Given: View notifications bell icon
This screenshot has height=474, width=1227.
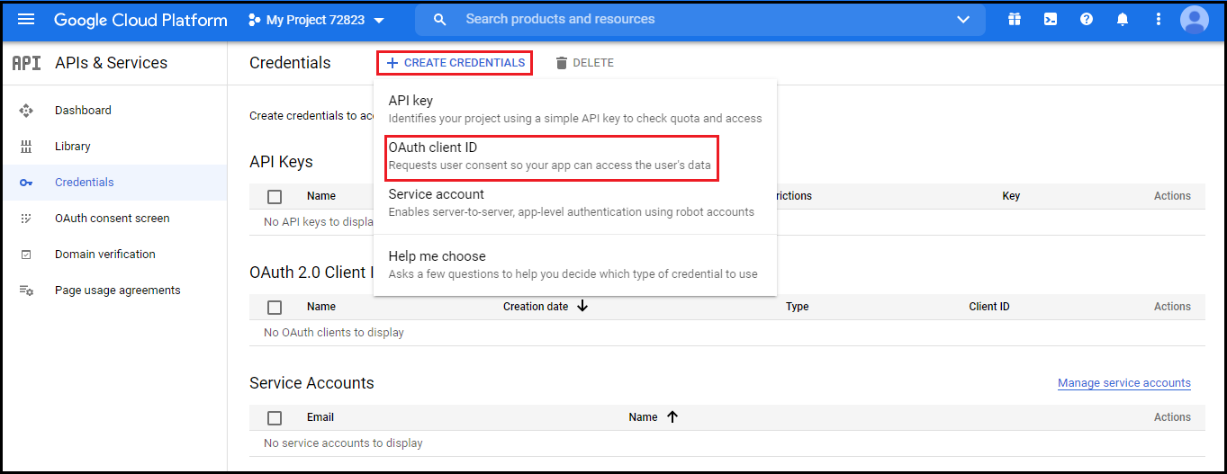Looking at the screenshot, I should coord(1123,19).
